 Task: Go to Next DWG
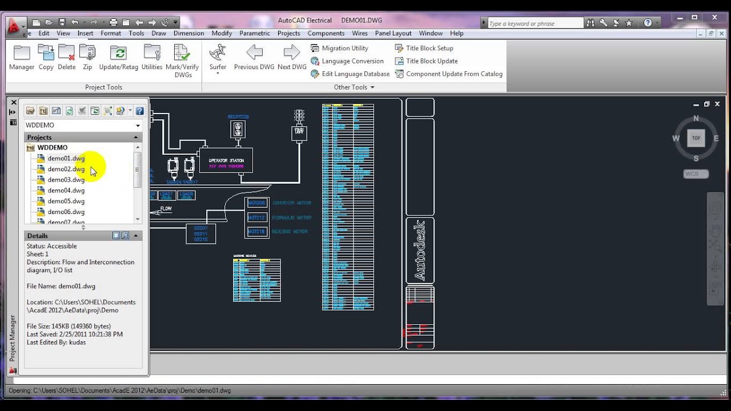[x=292, y=58]
